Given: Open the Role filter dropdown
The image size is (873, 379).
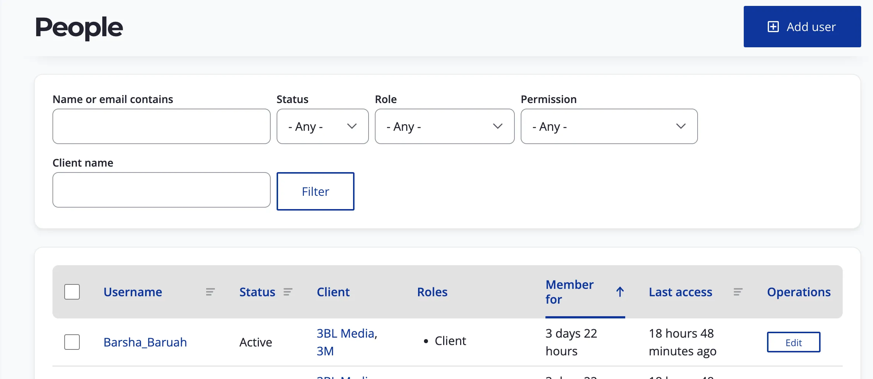Looking at the screenshot, I should 445,126.
